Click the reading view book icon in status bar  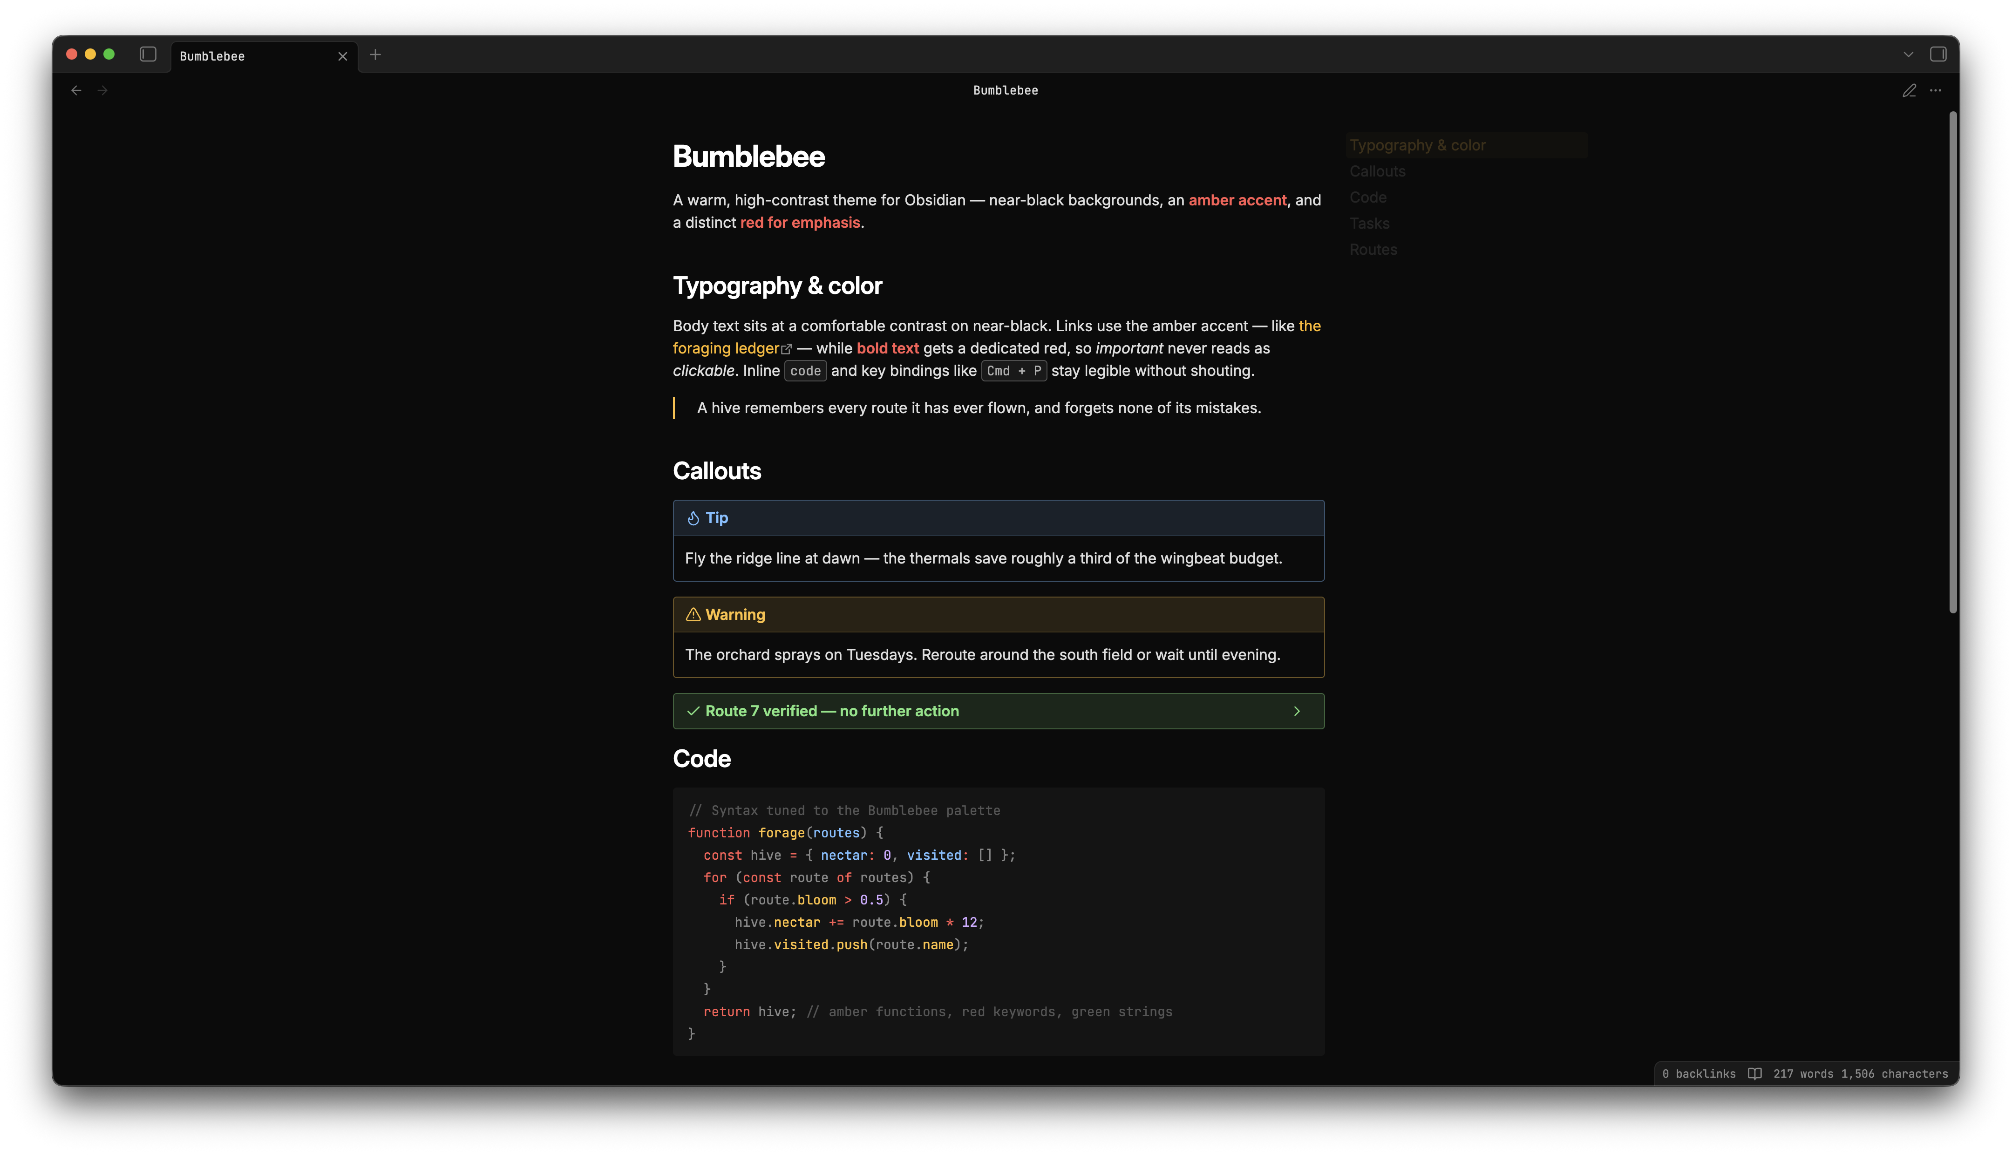point(1754,1074)
